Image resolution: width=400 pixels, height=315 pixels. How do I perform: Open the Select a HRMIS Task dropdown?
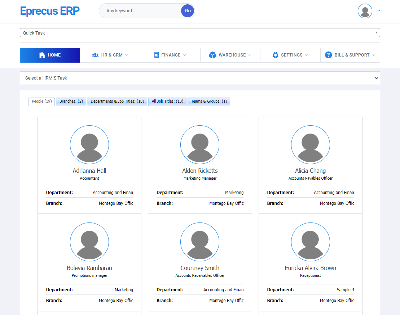click(x=200, y=78)
